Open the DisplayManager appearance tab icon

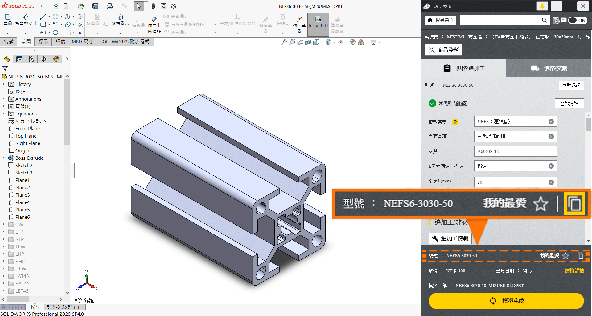56,59
